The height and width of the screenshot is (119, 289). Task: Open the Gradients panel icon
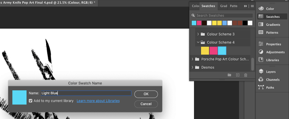(x=261, y=25)
